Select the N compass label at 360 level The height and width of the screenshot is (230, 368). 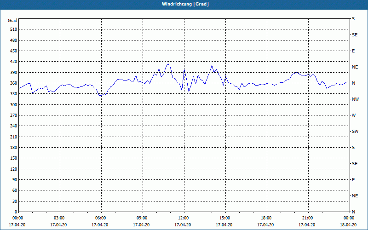coord(353,83)
